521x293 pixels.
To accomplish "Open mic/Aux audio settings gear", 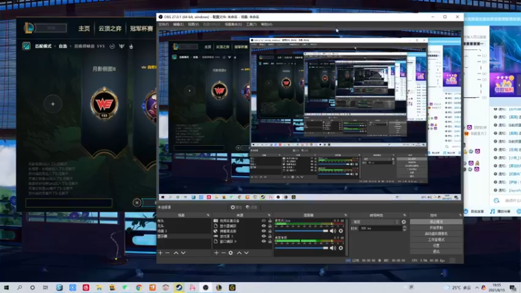I will tap(341, 231).
